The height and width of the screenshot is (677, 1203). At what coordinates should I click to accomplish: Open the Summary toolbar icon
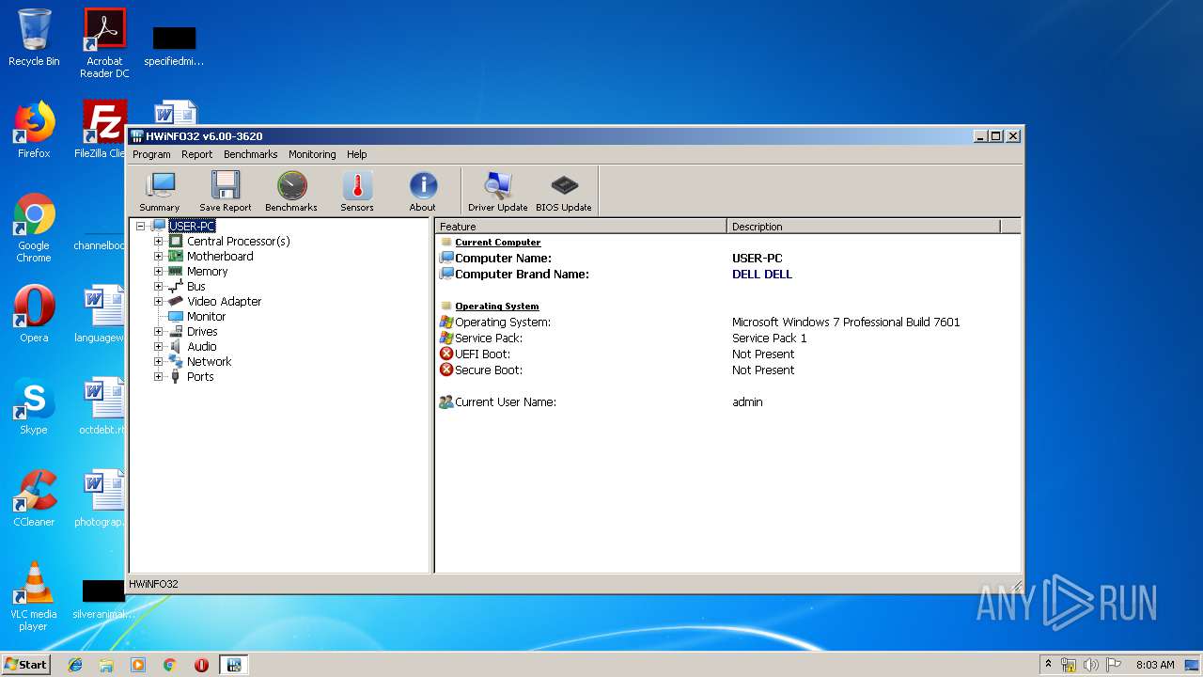tap(160, 192)
